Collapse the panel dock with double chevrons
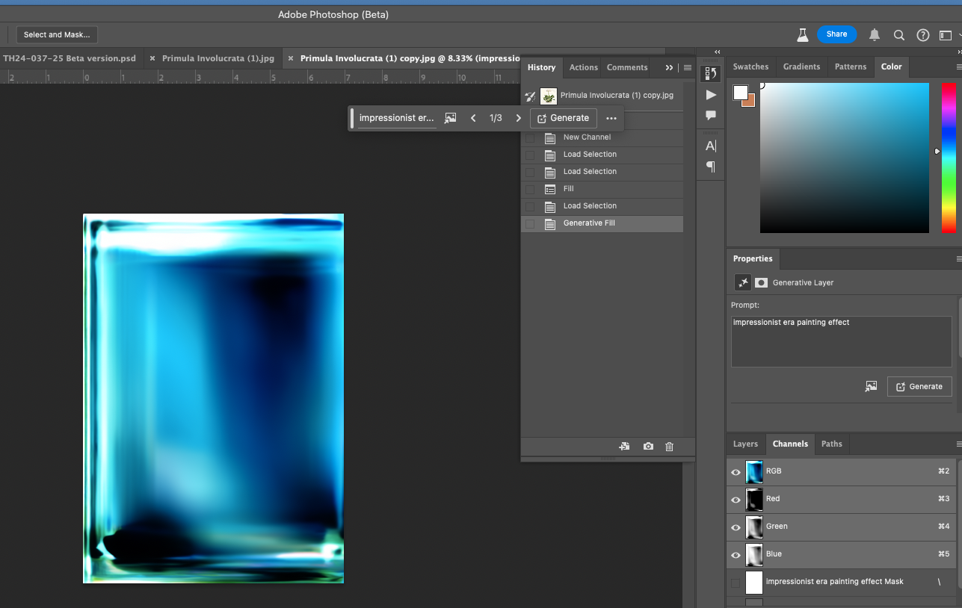Image resolution: width=962 pixels, height=608 pixels. point(717,52)
